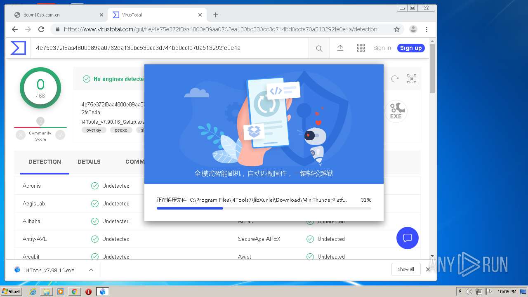Click the 31% progress text
The height and width of the screenshot is (297, 528).
(x=366, y=200)
